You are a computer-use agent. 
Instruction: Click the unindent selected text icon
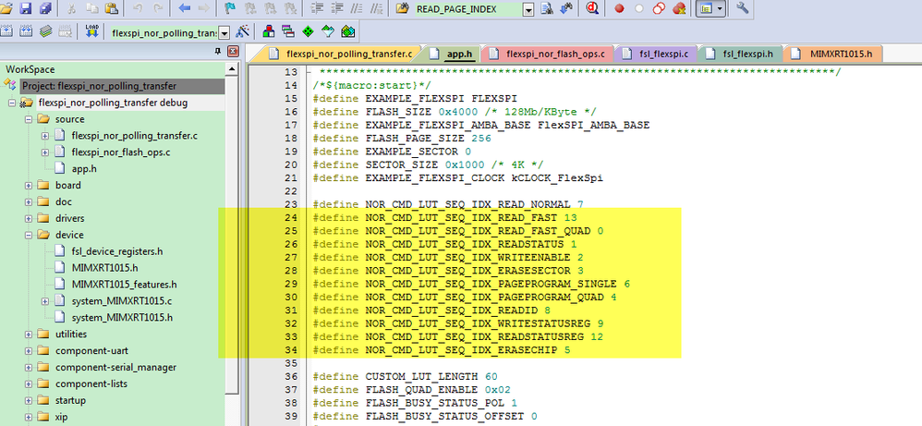[336, 8]
